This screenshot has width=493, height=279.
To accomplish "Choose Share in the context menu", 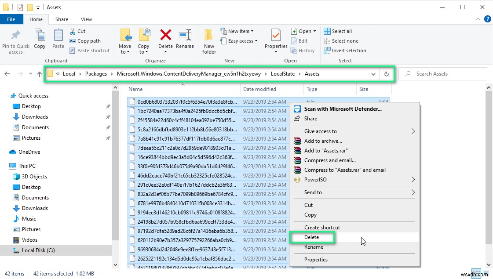I will (354, 119).
